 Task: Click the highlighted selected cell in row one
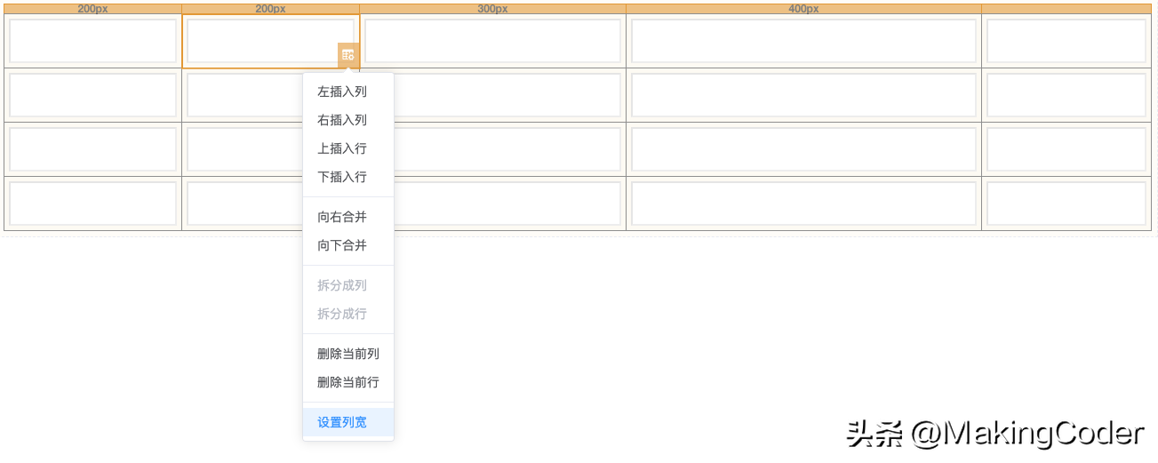(270, 41)
